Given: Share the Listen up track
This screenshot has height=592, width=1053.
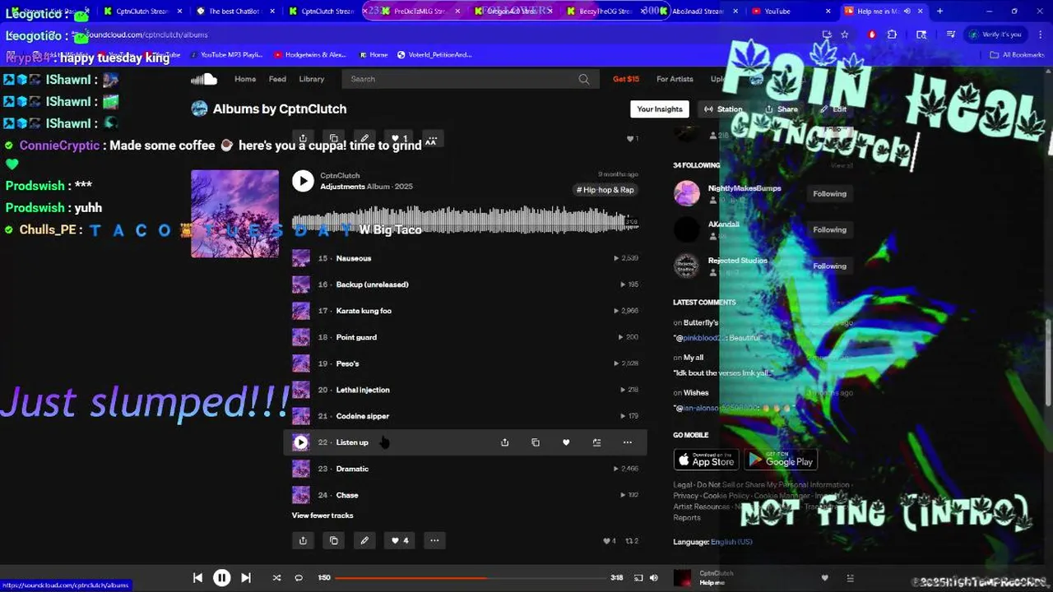Looking at the screenshot, I should pos(504,442).
